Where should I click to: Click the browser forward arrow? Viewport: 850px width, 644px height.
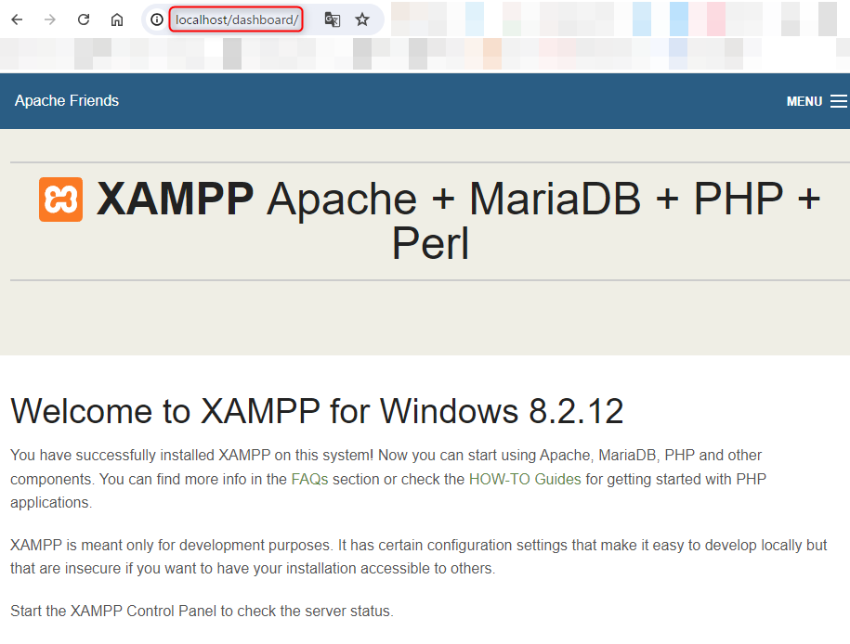tap(50, 20)
